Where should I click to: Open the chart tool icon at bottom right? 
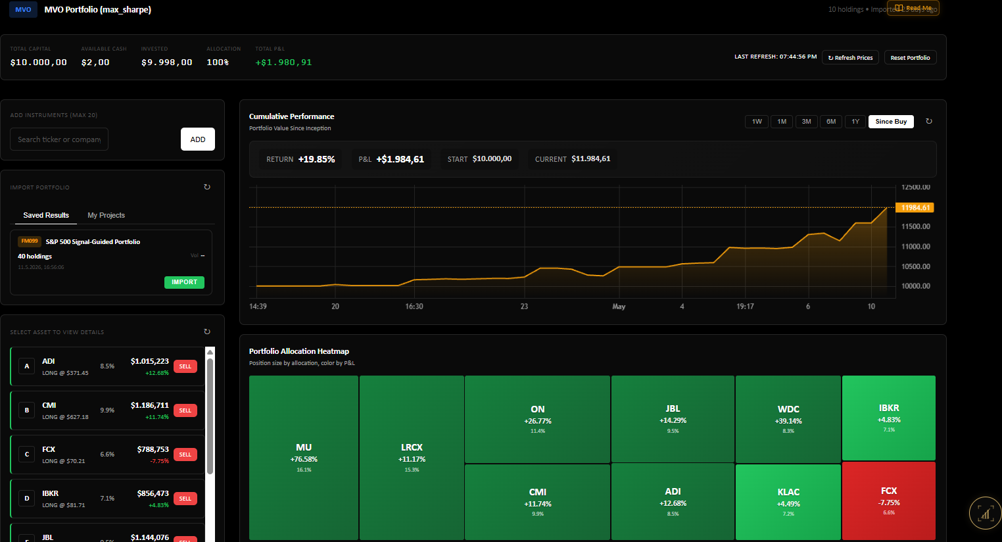[985, 513]
